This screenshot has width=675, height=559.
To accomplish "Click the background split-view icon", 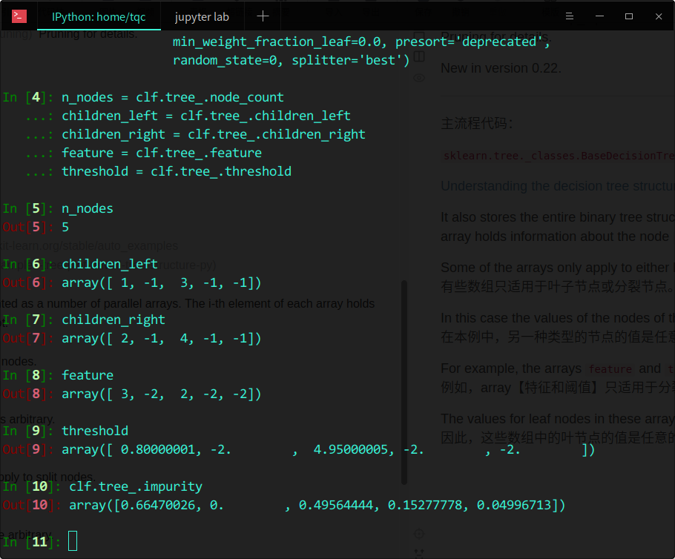I will click(419, 56).
